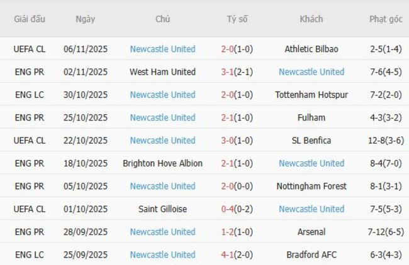The height and width of the screenshot is (265, 409).
Task: Click the "Khách" column header
Action: [x=311, y=19]
